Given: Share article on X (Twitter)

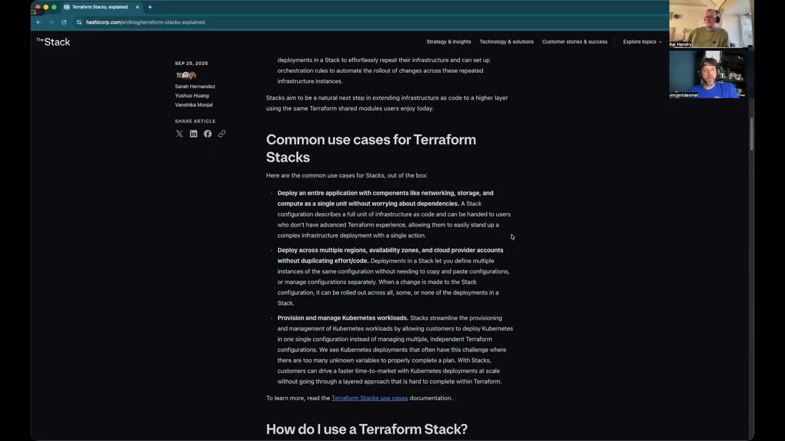Looking at the screenshot, I should click(179, 134).
